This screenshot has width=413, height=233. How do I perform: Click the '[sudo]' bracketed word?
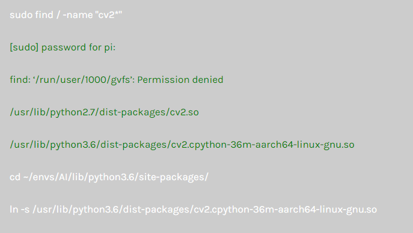click(24, 47)
